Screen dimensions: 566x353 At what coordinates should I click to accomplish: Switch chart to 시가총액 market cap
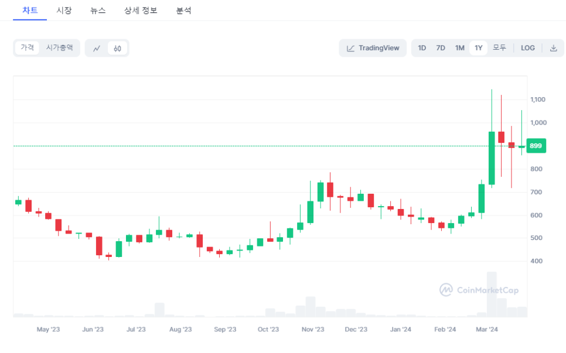pos(59,48)
